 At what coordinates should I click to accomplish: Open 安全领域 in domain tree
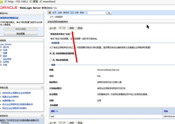click(7, 59)
